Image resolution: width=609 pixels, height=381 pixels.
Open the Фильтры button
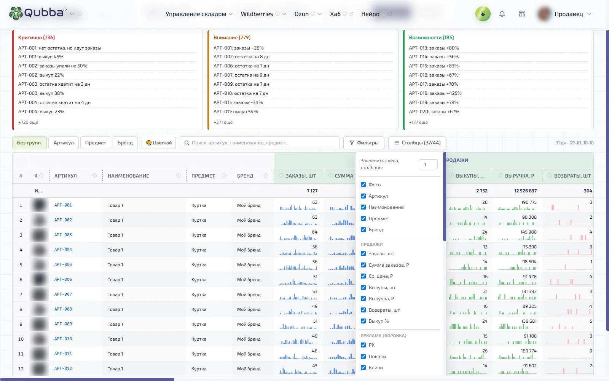(364, 143)
